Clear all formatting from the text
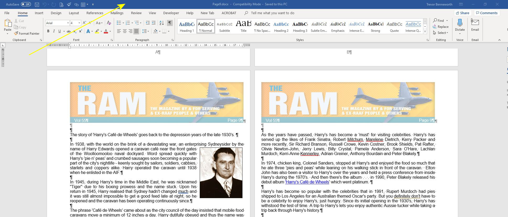The width and height of the screenshot is (508, 217). pyautogui.click(x=109, y=23)
